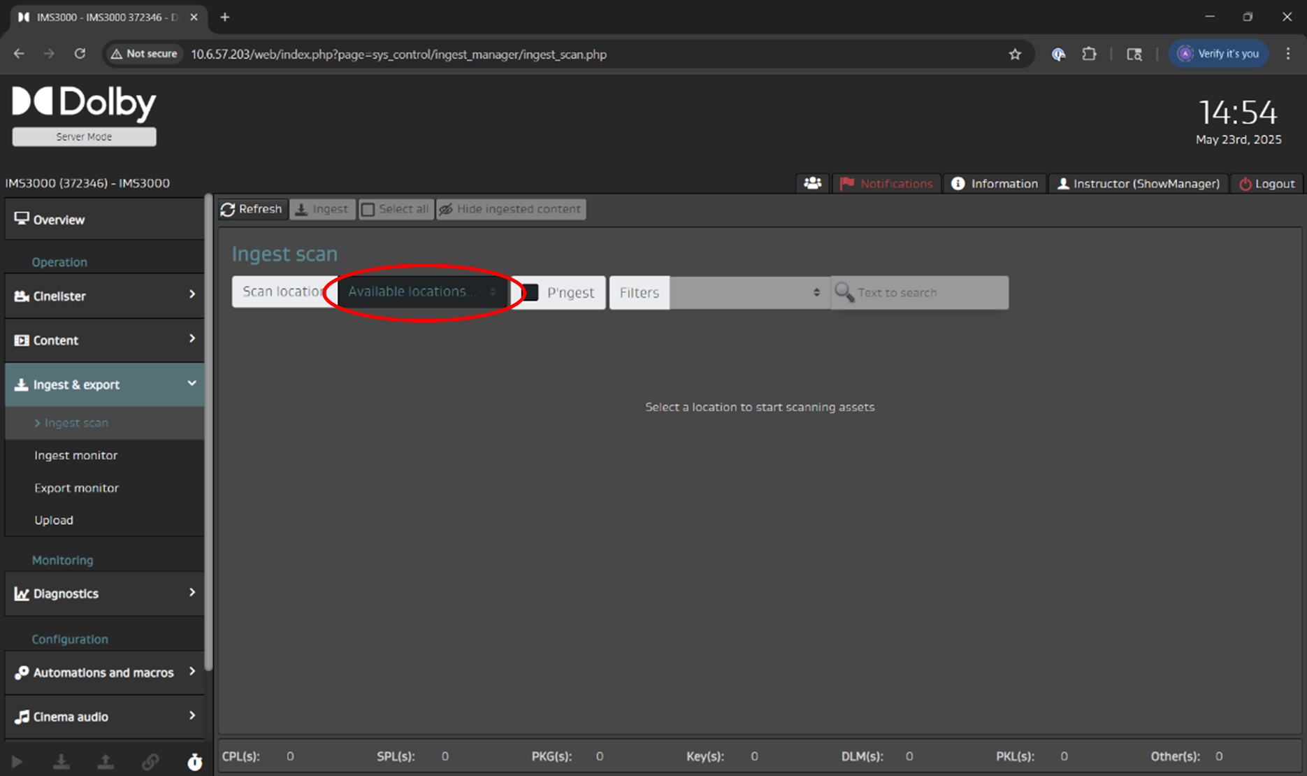Click the download arrow icon in the bottom bar

(62, 762)
